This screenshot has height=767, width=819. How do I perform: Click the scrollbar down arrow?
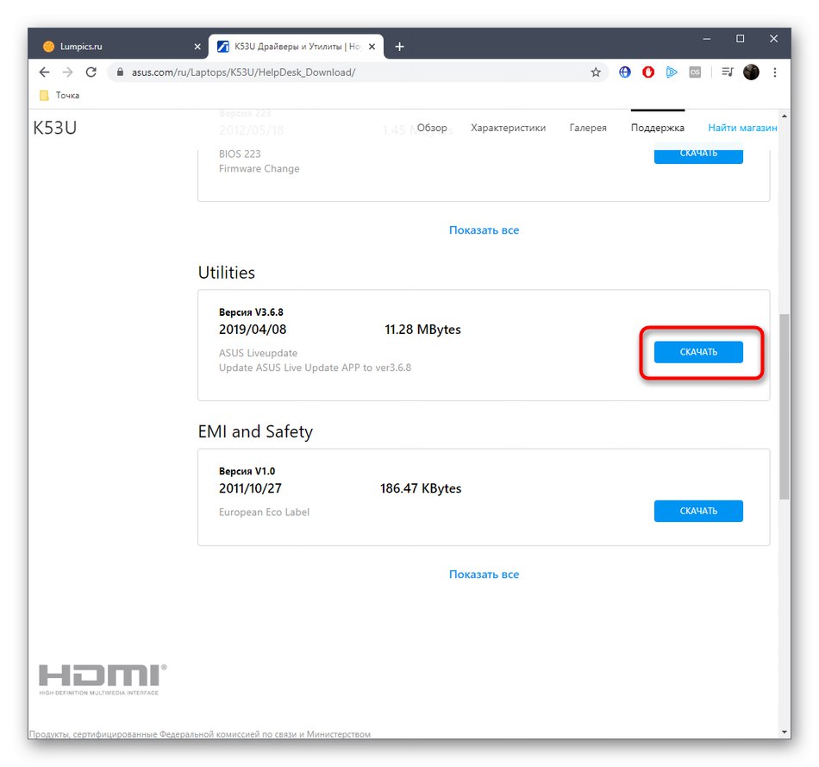tap(784, 732)
